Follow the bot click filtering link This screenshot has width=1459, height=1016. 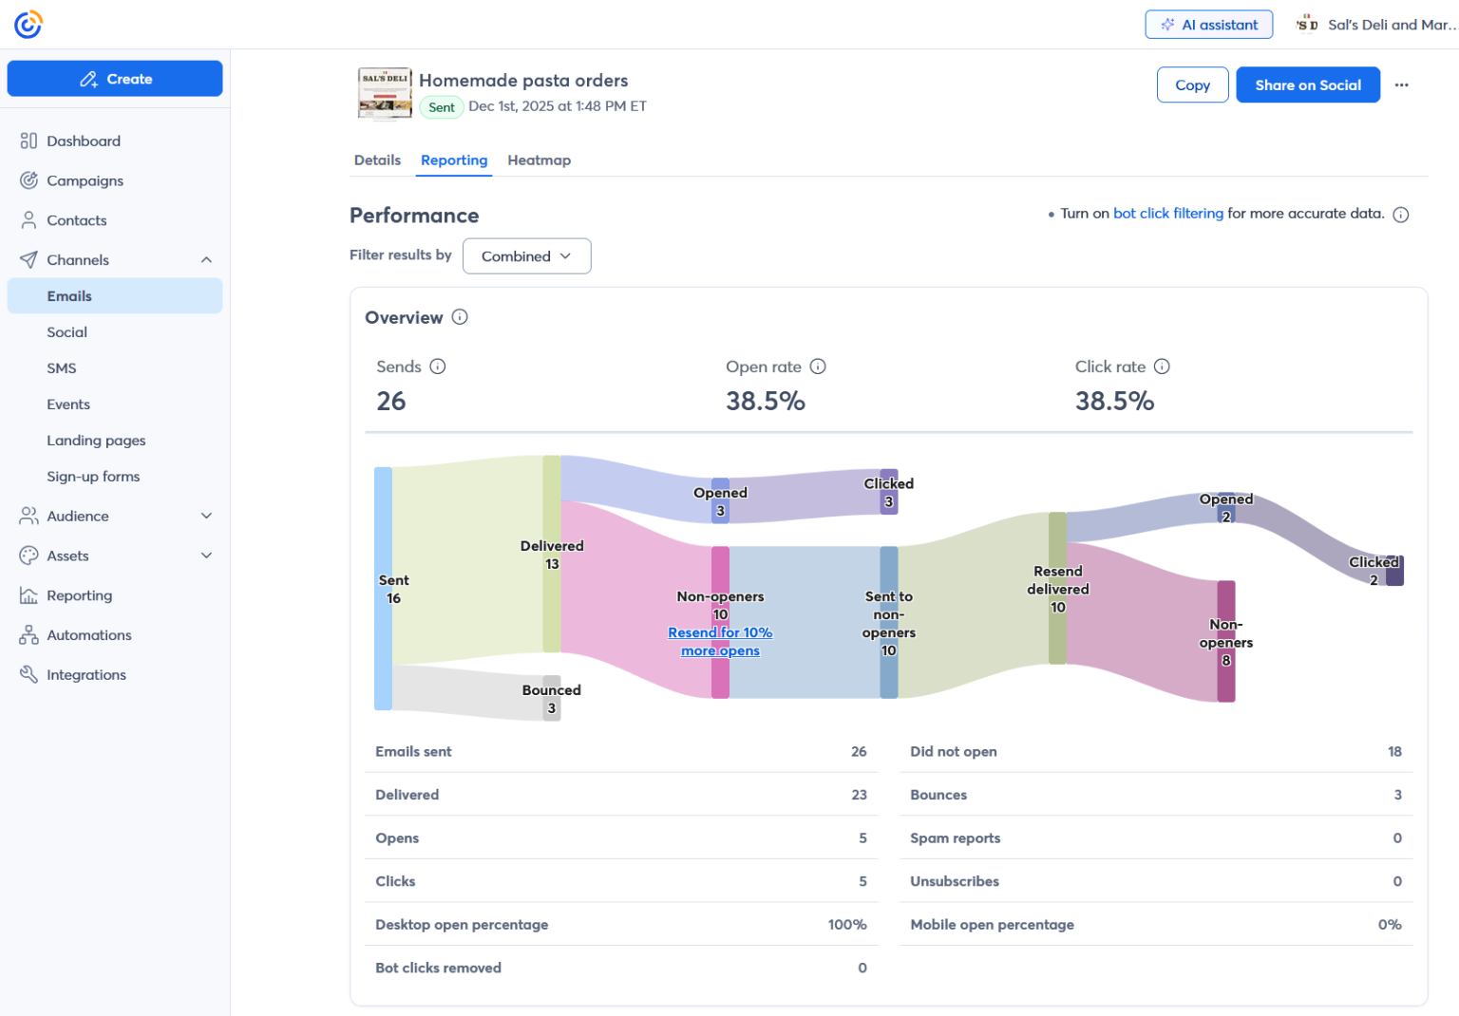click(x=1167, y=214)
